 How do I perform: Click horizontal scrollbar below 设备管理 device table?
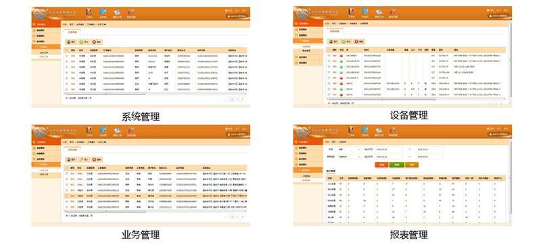[416, 99]
